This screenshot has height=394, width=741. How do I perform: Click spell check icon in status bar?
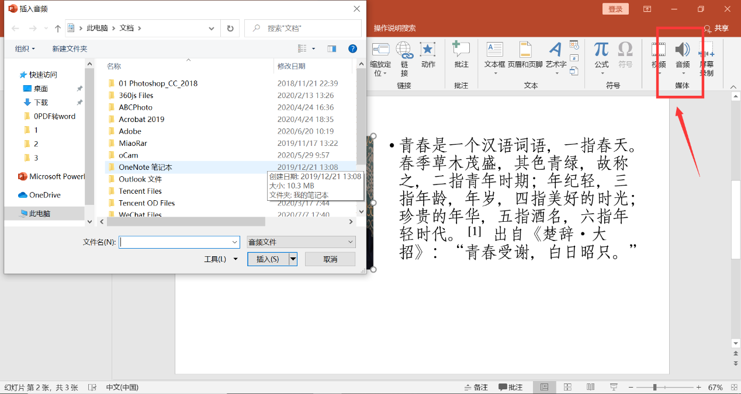pos(92,387)
